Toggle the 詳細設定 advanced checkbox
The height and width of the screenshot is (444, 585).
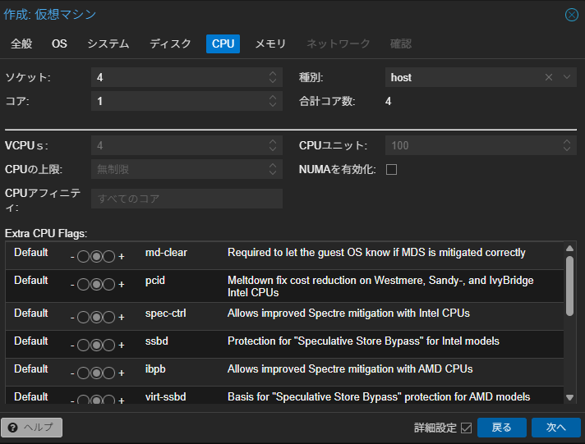point(466,428)
